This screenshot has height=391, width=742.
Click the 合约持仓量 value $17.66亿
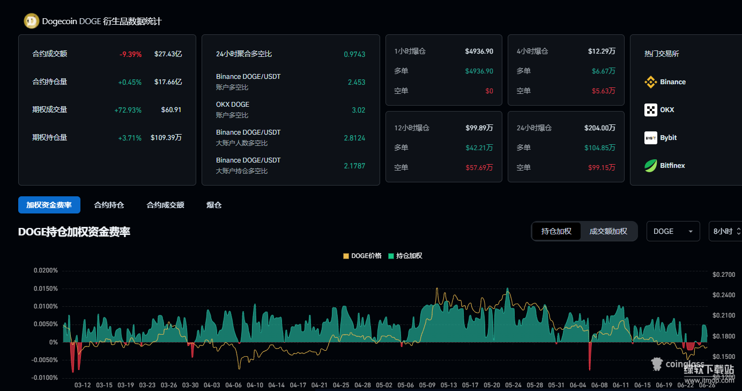[168, 82]
